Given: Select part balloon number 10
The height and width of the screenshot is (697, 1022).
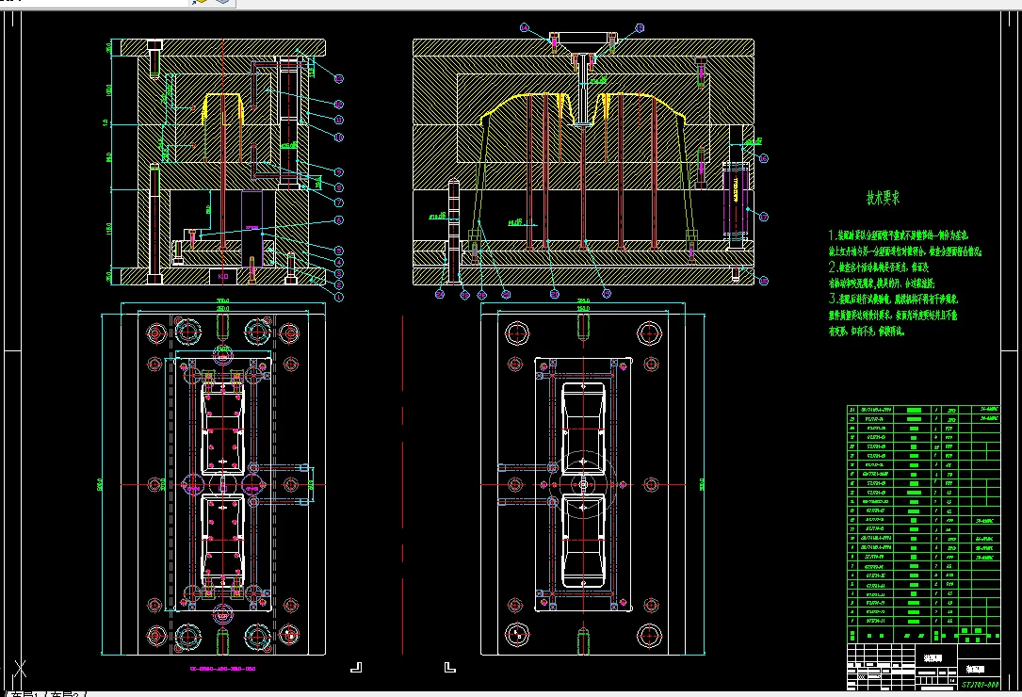Looking at the screenshot, I should (x=339, y=138).
